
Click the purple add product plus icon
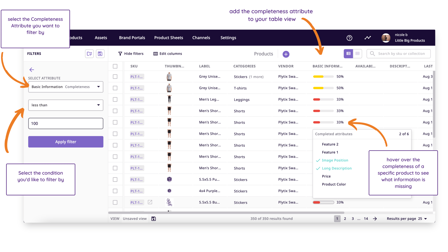coord(286,54)
